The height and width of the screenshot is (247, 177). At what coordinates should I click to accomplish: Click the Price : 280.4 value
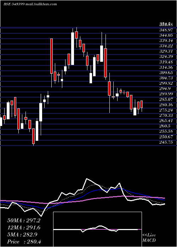click(24, 242)
